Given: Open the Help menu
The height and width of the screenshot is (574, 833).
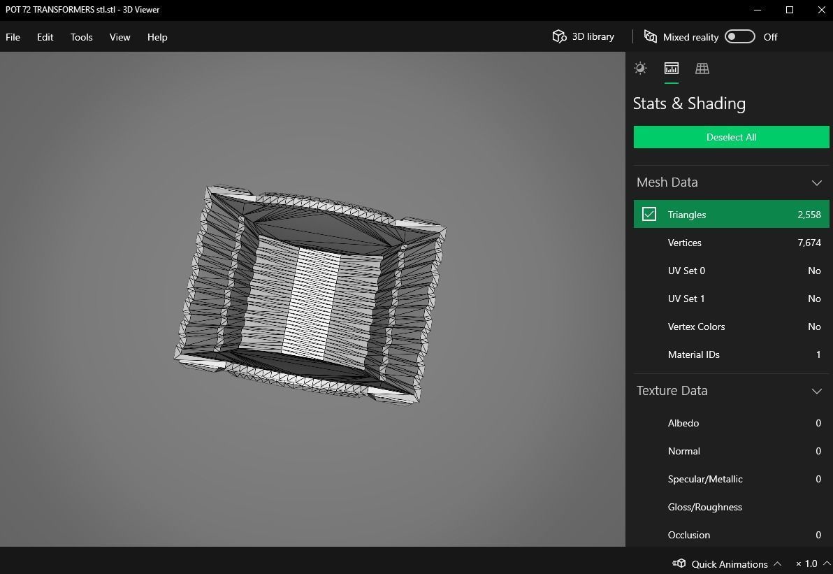Looking at the screenshot, I should point(157,37).
